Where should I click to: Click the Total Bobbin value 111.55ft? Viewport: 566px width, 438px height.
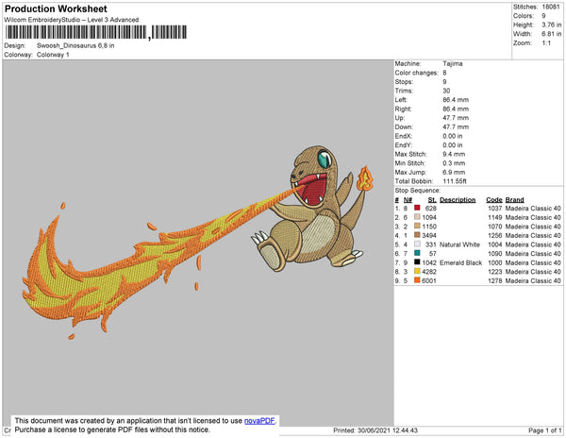[x=455, y=181]
